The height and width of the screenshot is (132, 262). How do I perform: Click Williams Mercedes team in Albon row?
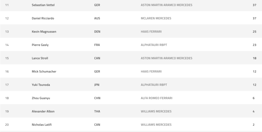pos(156,111)
